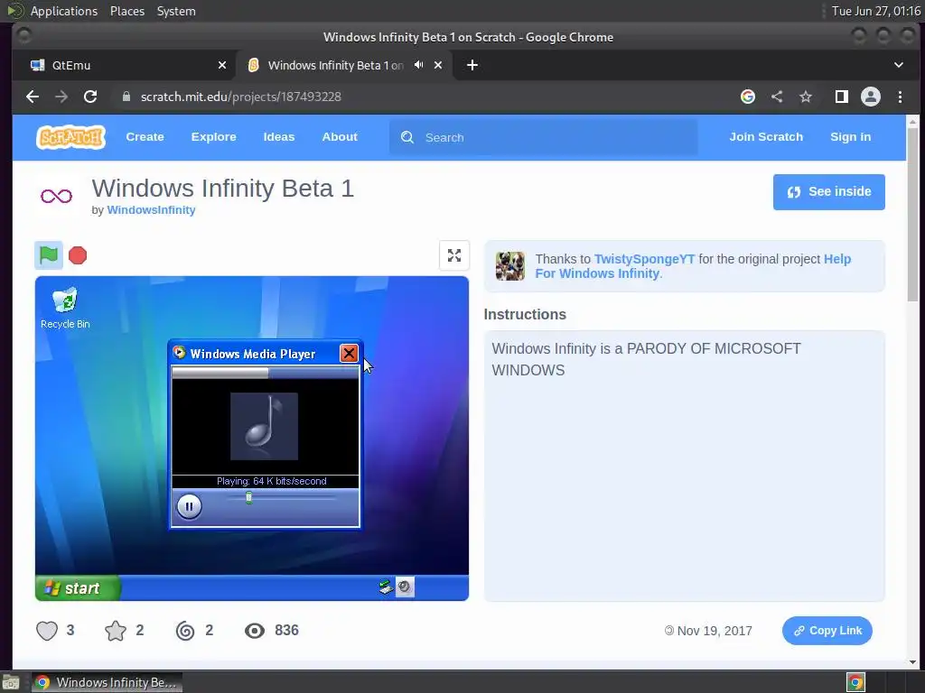Close the Windows Media Player window
Viewport: 925px width, 693px height.
pos(349,353)
